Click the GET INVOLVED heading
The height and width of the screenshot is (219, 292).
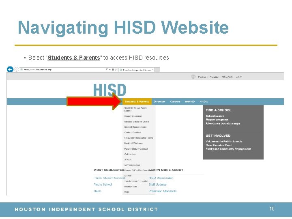pyautogui.click(x=218, y=135)
